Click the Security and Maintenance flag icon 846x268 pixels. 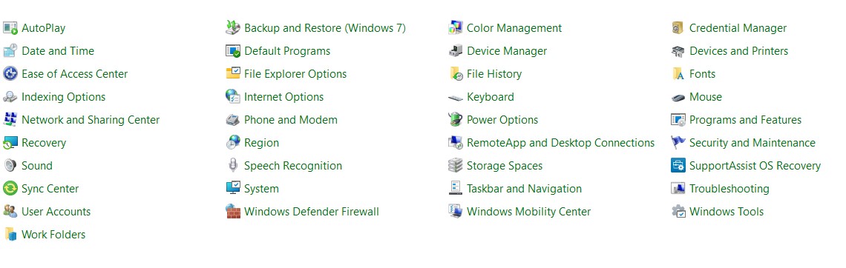[x=678, y=143]
